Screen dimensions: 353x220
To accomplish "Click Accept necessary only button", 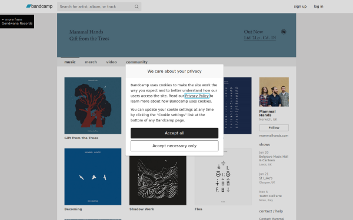I will coord(175,146).
